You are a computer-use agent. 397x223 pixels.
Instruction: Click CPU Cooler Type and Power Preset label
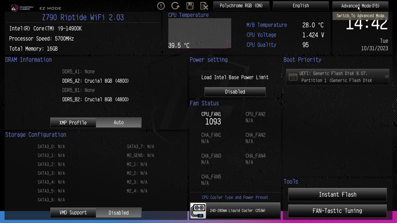(x=235, y=197)
